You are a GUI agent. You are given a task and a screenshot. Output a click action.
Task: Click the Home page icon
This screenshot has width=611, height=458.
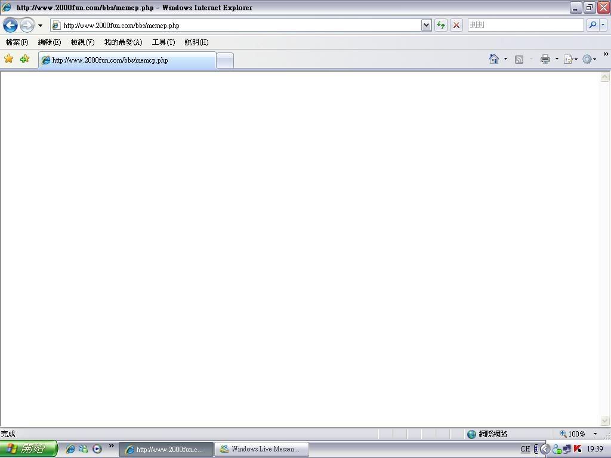click(493, 59)
